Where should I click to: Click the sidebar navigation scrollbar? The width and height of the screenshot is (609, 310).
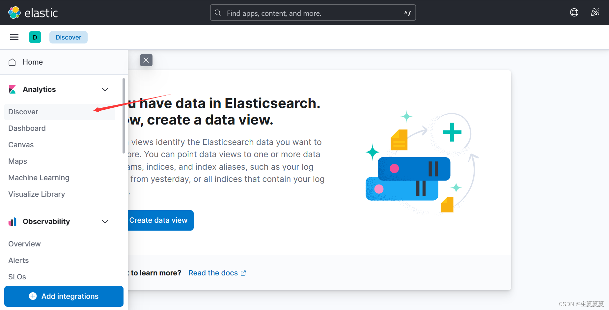[124, 116]
